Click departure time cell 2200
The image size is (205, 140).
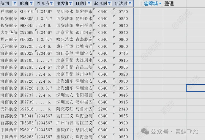click(x=103, y=109)
